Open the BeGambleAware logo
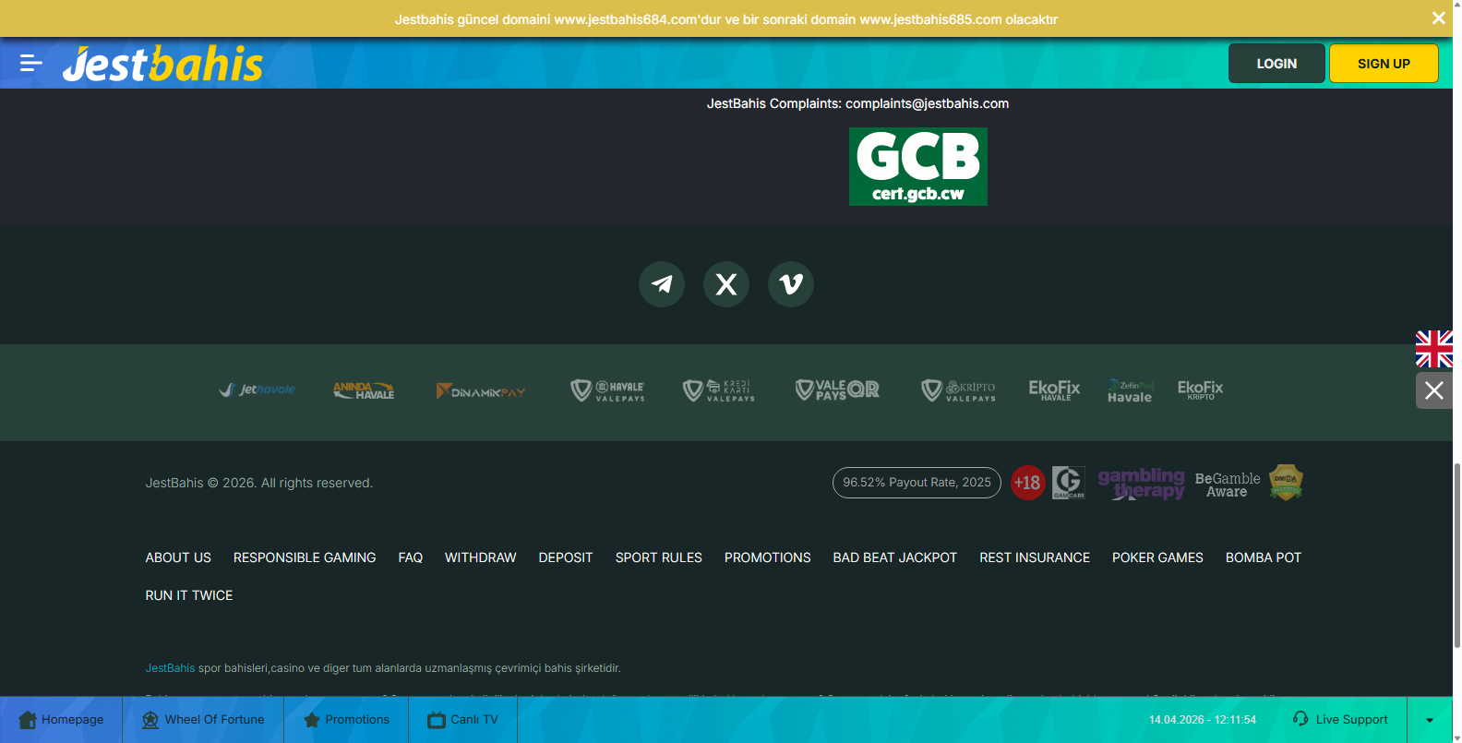This screenshot has height=743, width=1462. (1227, 485)
